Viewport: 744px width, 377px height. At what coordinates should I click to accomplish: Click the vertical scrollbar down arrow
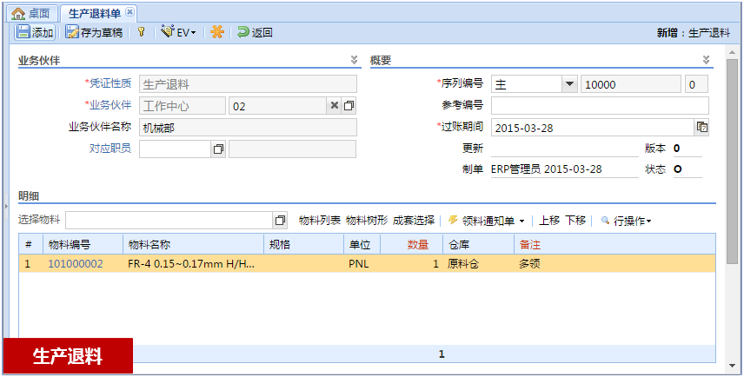click(732, 365)
